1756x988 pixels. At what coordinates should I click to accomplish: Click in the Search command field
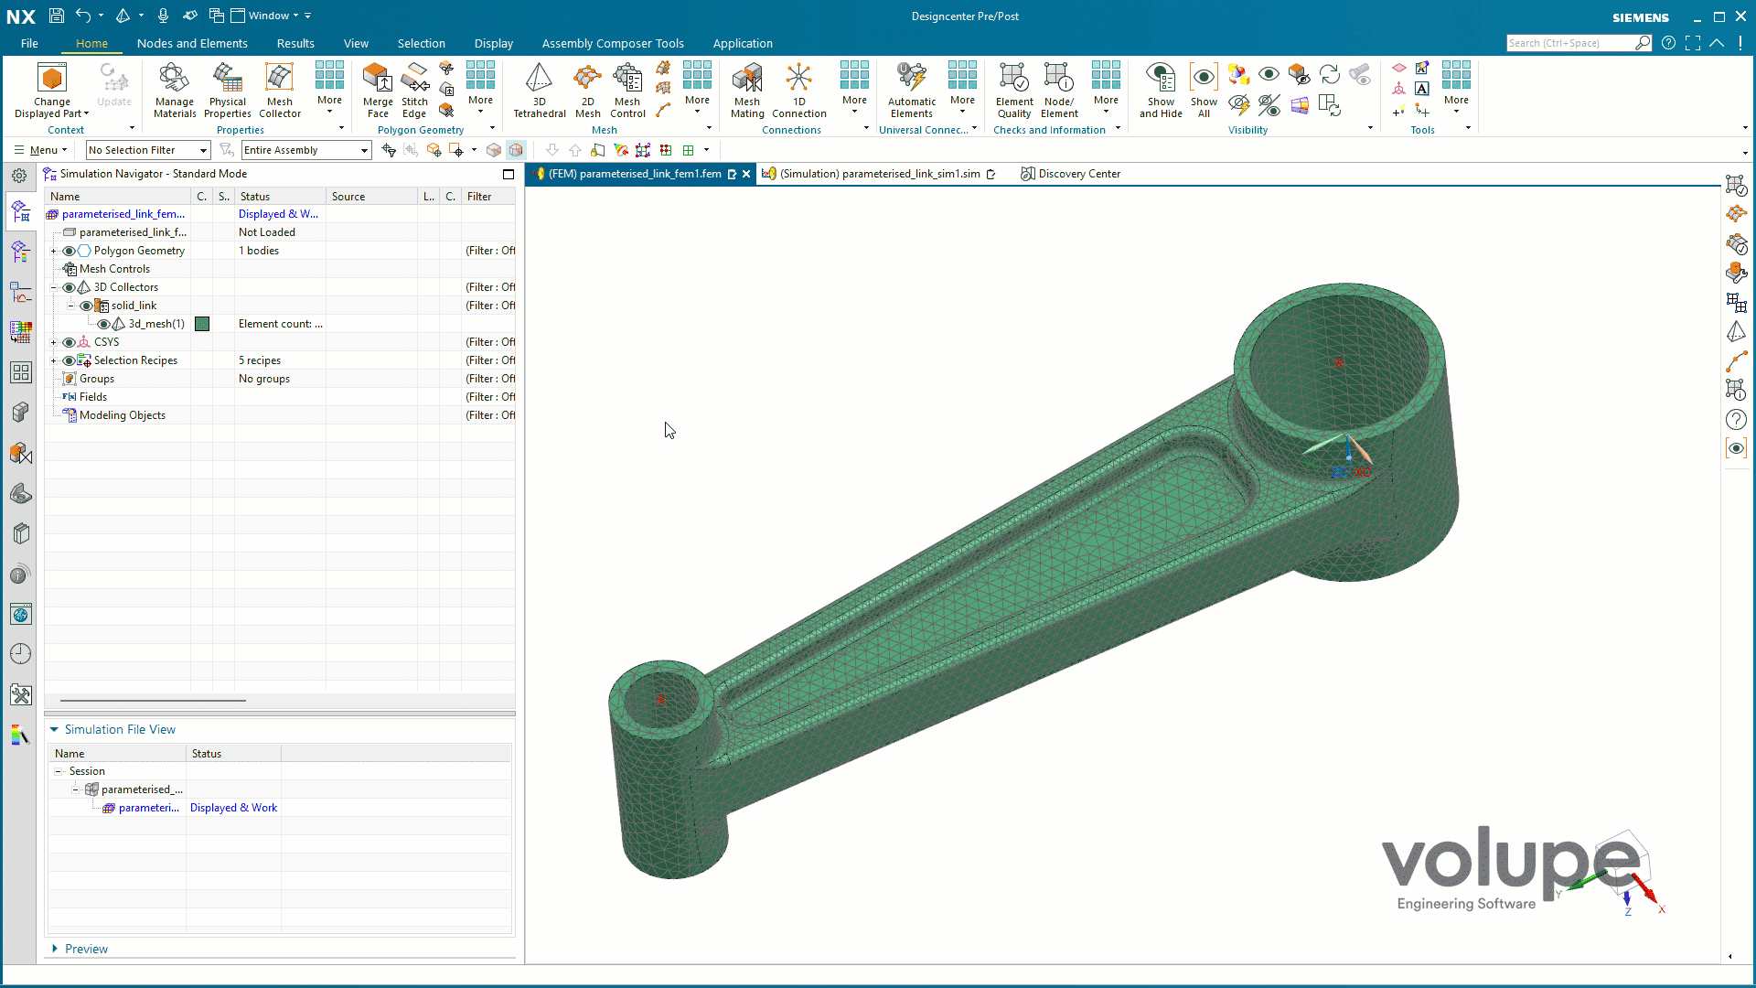(x=1569, y=43)
